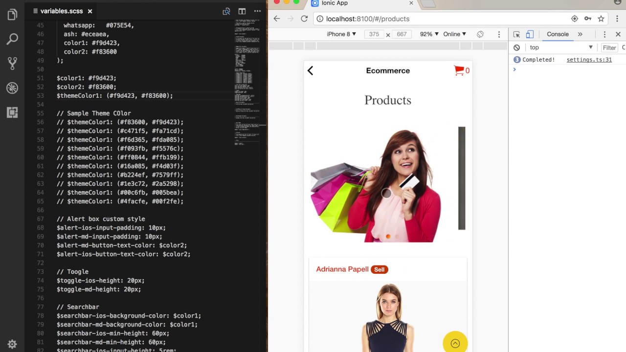Open the Source Control panel

pyautogui.click(x=12, y=63)
